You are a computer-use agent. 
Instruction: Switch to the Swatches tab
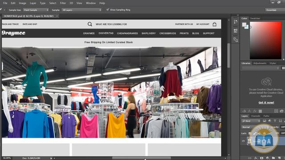(255, 18)
